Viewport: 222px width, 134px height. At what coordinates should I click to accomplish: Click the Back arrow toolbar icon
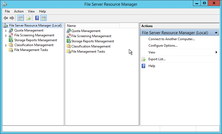[x=6, y=18]
